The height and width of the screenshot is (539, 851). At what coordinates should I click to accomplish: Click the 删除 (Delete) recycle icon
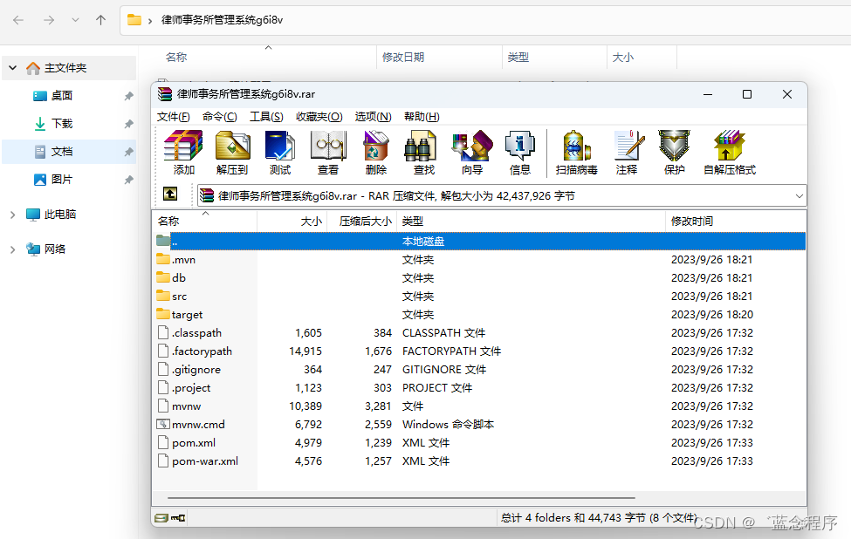coord(376,147)
